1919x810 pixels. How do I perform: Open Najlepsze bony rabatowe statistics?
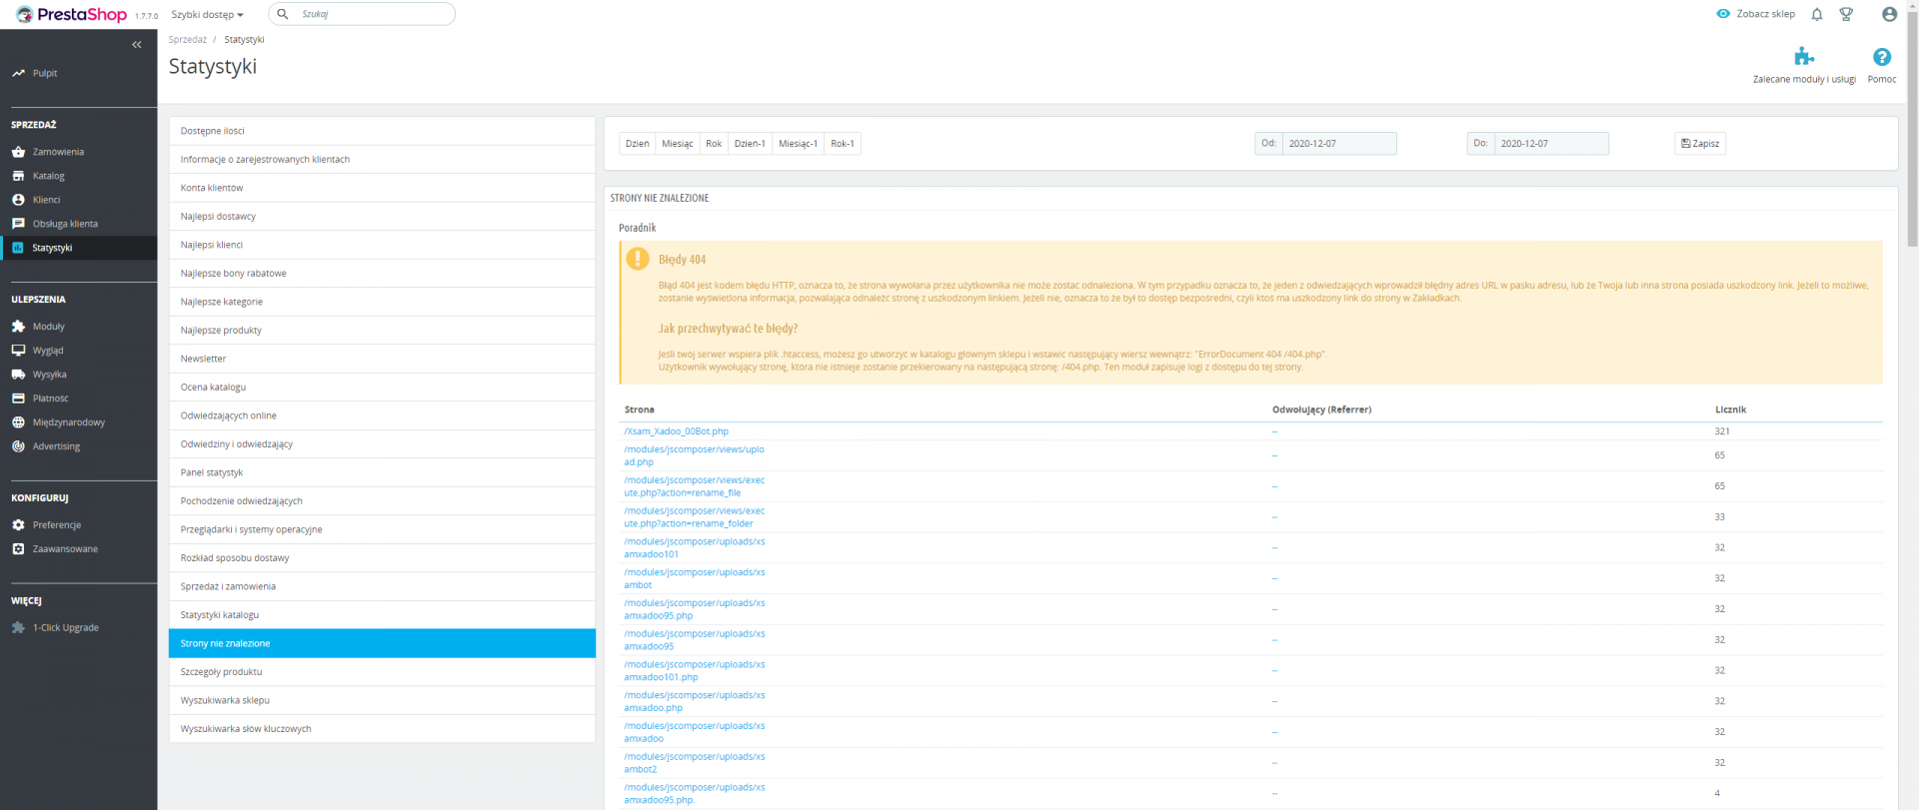tap(382, 274)
